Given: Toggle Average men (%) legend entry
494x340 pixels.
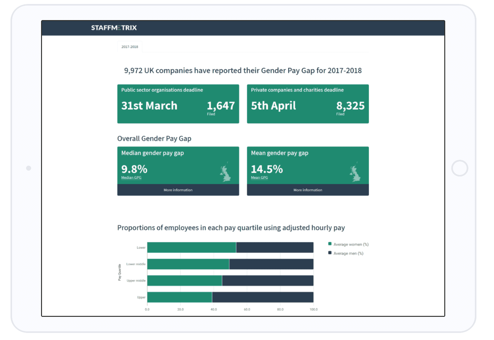Looking at the screenshot, I should coord(346,253).
